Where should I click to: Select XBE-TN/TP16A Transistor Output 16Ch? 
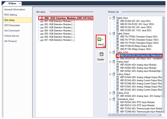(139, 40)
